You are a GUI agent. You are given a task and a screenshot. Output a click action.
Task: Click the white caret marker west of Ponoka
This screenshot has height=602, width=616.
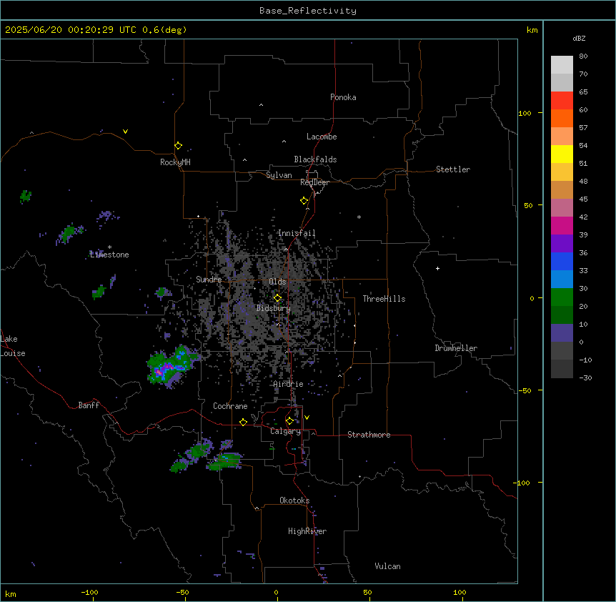(261, 105)
